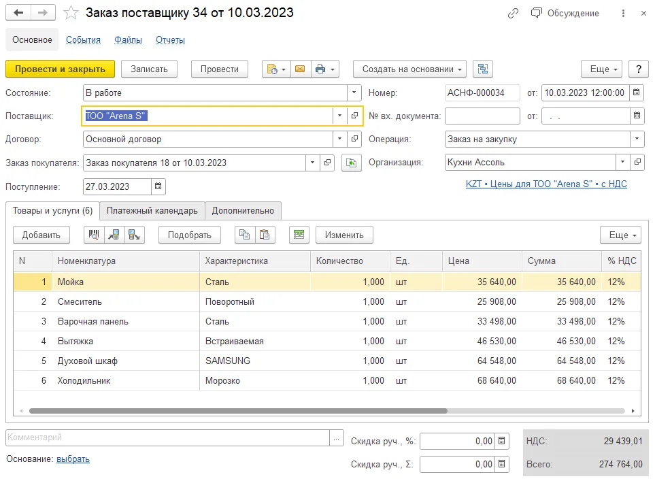Click the envelope email icon

[300, 69]
